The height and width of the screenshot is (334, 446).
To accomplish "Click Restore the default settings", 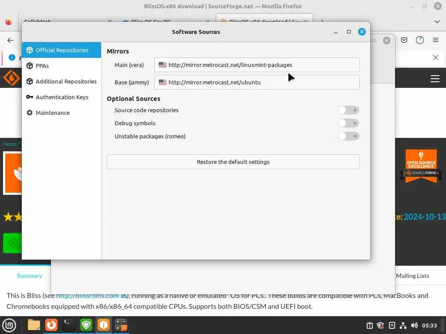I will click(233, 162).
